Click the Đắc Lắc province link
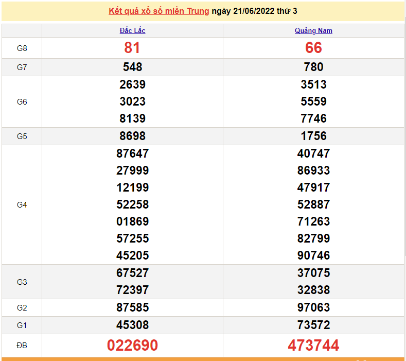The height and width of the screenshot is (361, 406). tap(132, 30)
